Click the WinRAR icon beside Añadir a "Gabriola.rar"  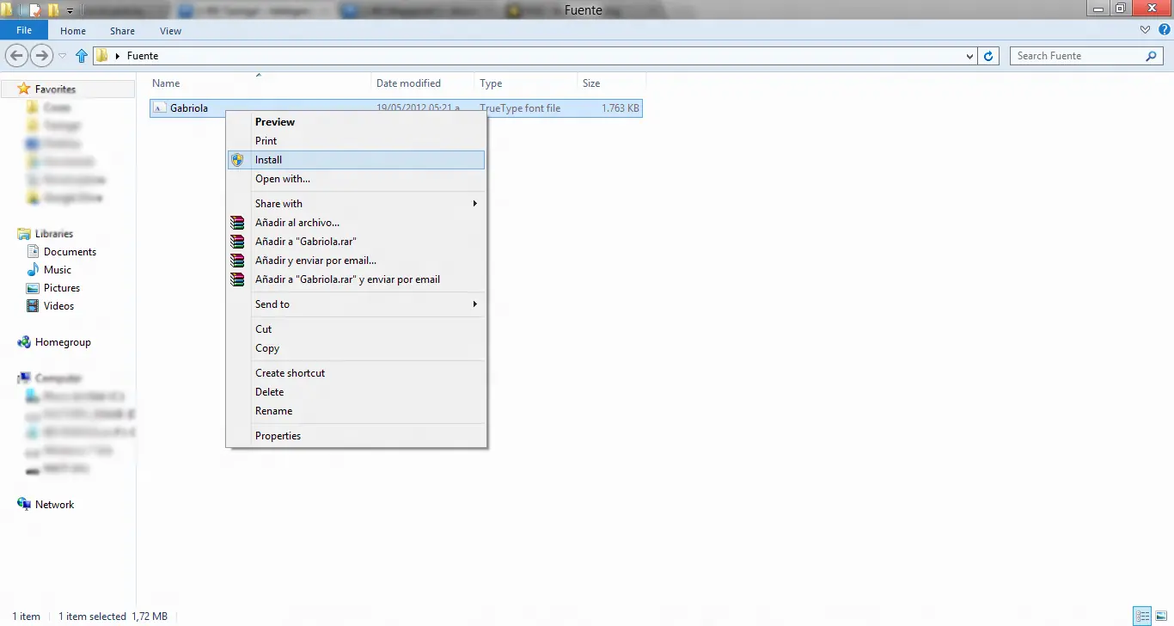pos(237,242)
